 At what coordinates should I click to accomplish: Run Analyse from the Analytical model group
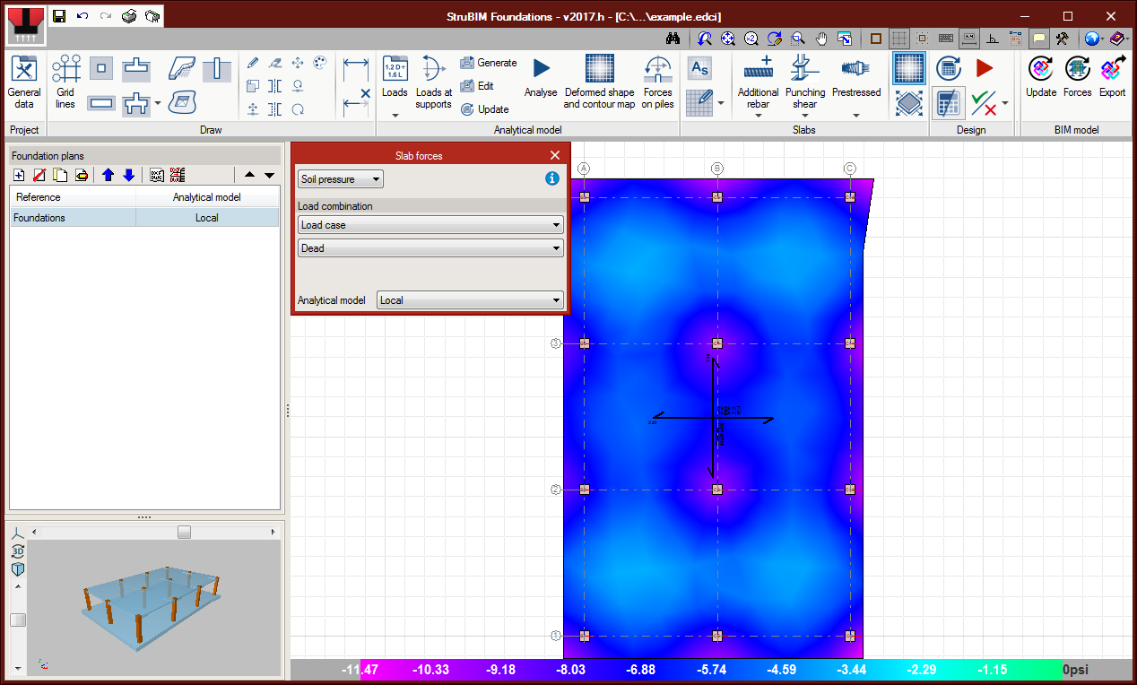(x=541, y=79)
